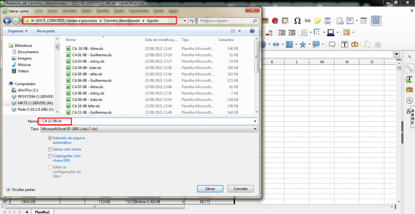Image resolution: width=415 pixels, height=214 pixels.
Task: Sort files by 'Tamanho' column header
Action: pos(226,40)
